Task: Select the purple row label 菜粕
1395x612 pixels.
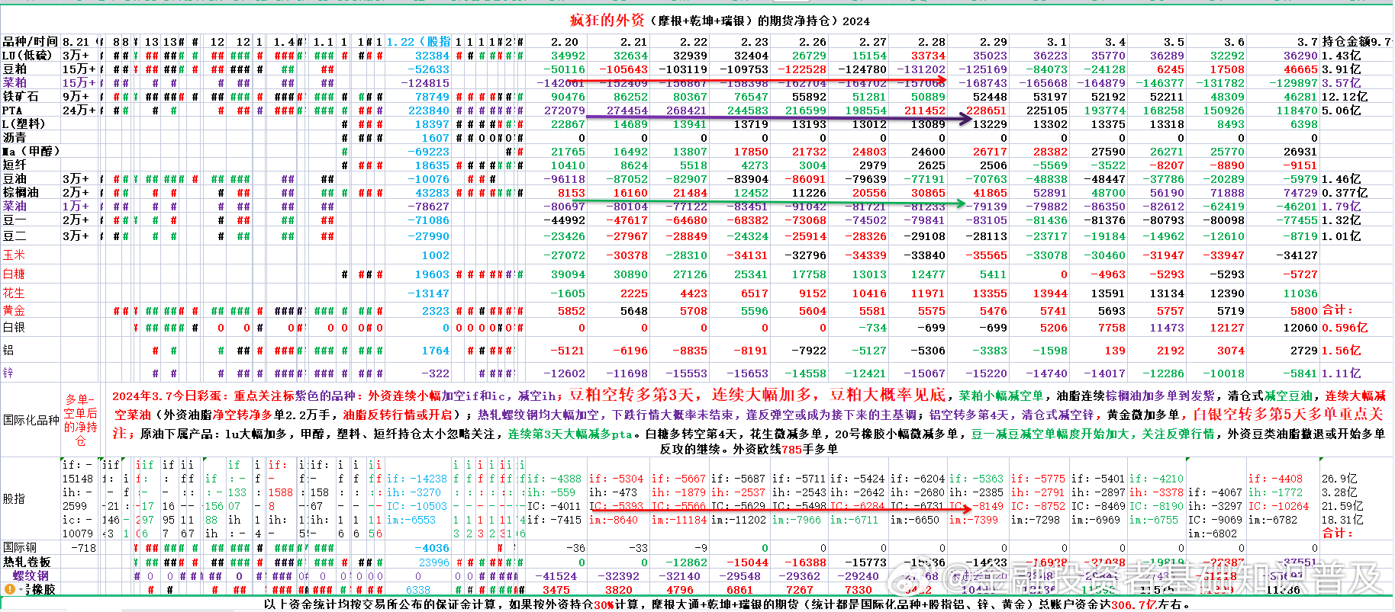Action: [x=14, y=83]
